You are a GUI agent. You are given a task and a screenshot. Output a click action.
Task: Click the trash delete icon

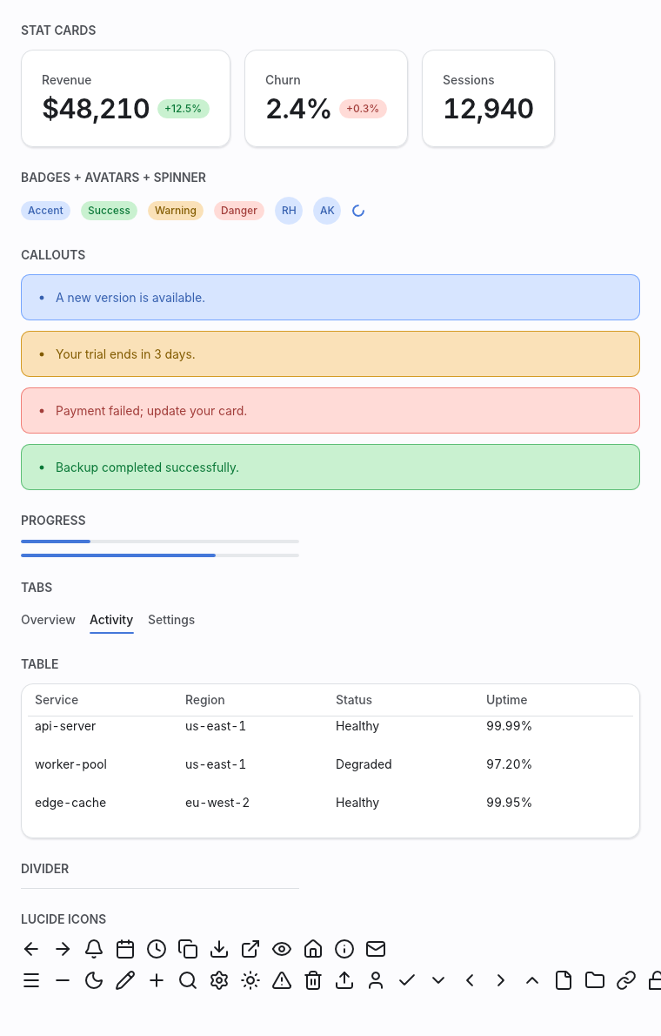pyautogui.click(x=313, y=980)
